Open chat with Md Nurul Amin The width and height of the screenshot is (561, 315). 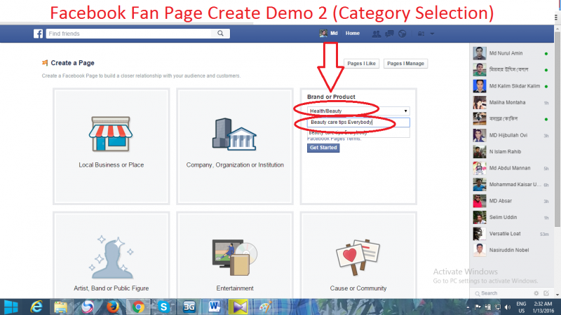(511, 53)
